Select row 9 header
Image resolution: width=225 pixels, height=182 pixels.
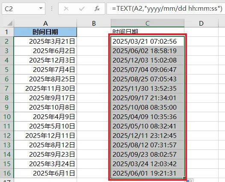coord(7,107)
